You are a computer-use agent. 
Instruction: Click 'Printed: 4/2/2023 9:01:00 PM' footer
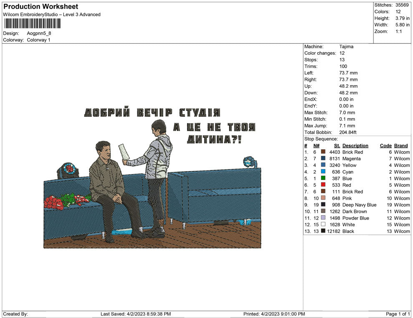click(274, 314)
